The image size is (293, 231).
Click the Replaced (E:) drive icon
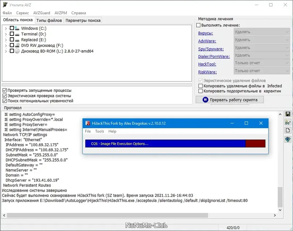click(x=17, y=40)
